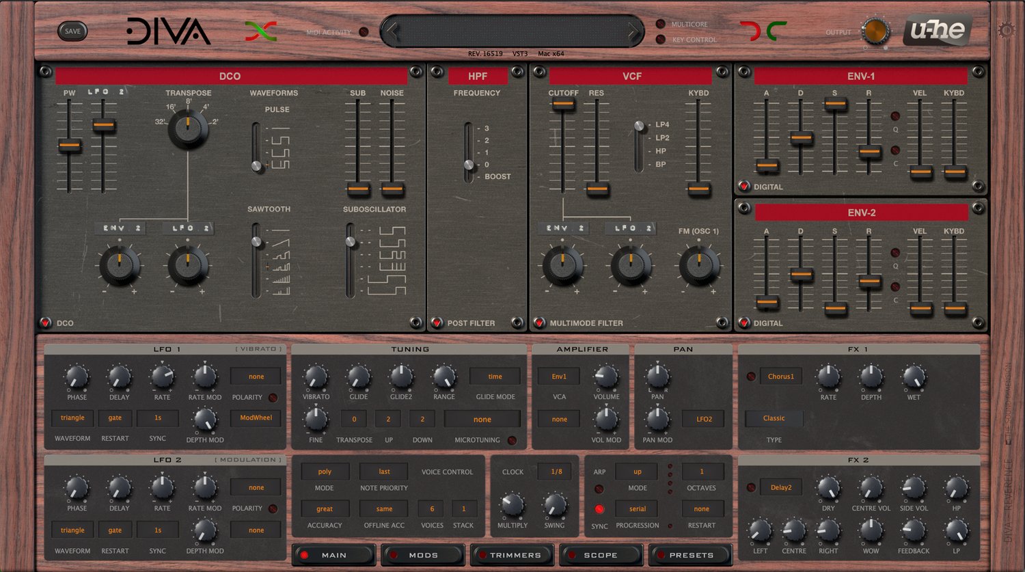
Task: Open the LFO 1 DEPTH MOD ModWheel dropdown
Action: point(256,418)
